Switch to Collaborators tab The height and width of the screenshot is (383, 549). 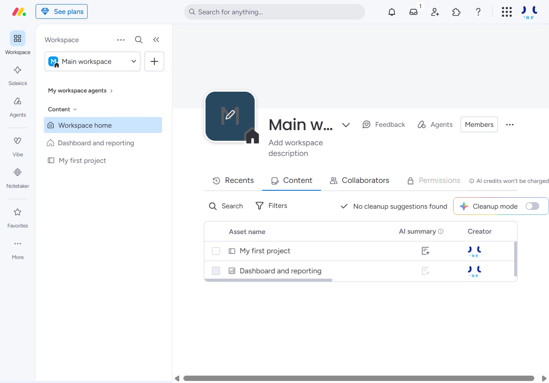(359, 180)
